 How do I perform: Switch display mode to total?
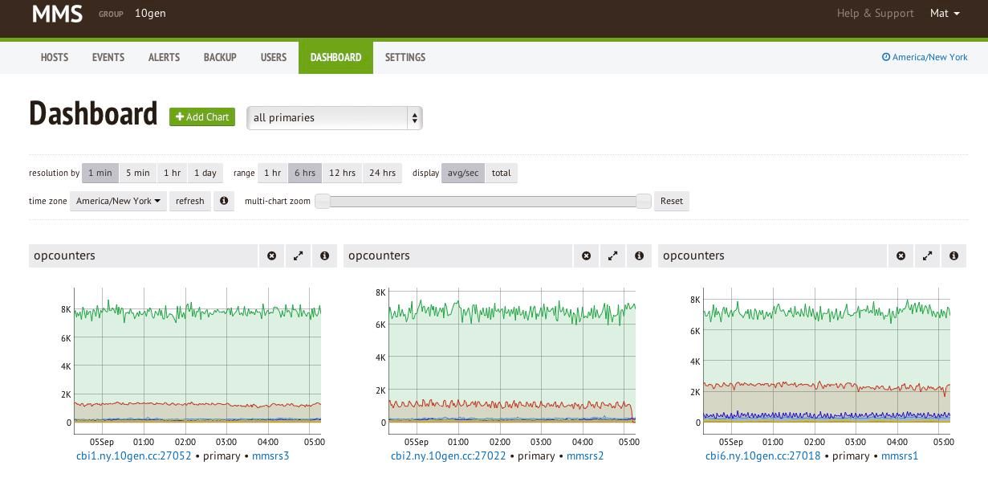tap(501, 173)
